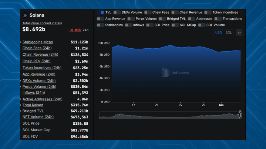Switch on Token Incentives toggle

point(208,12)
